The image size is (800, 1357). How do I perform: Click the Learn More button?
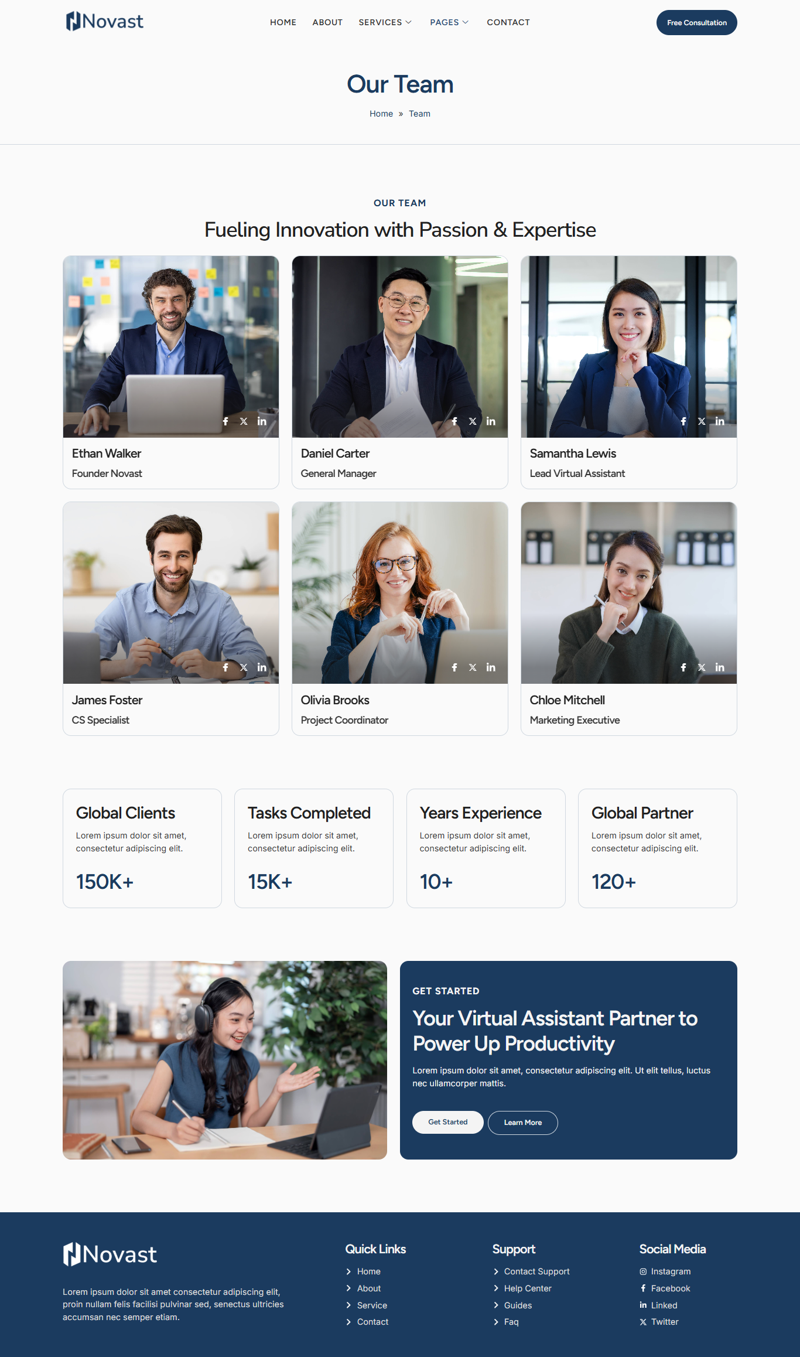click(523, 1123)
